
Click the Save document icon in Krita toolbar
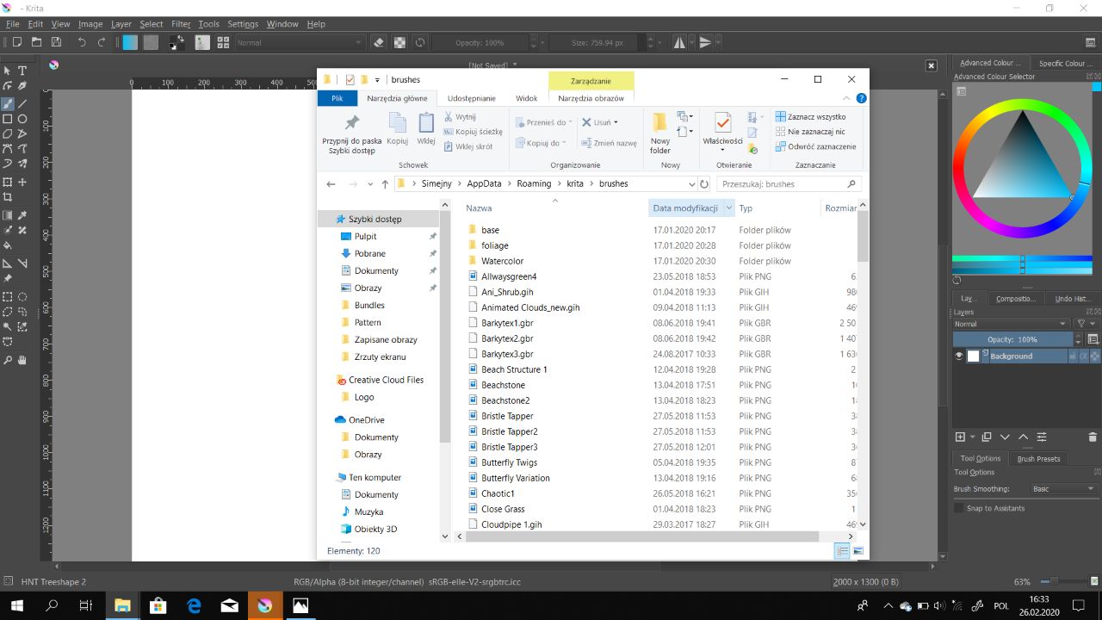(56, 42)
